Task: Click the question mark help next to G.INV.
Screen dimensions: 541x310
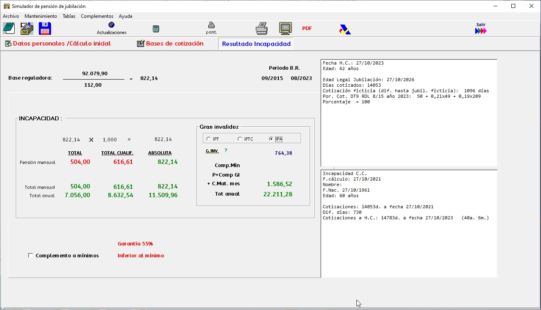Action: [x=226, y=150]
